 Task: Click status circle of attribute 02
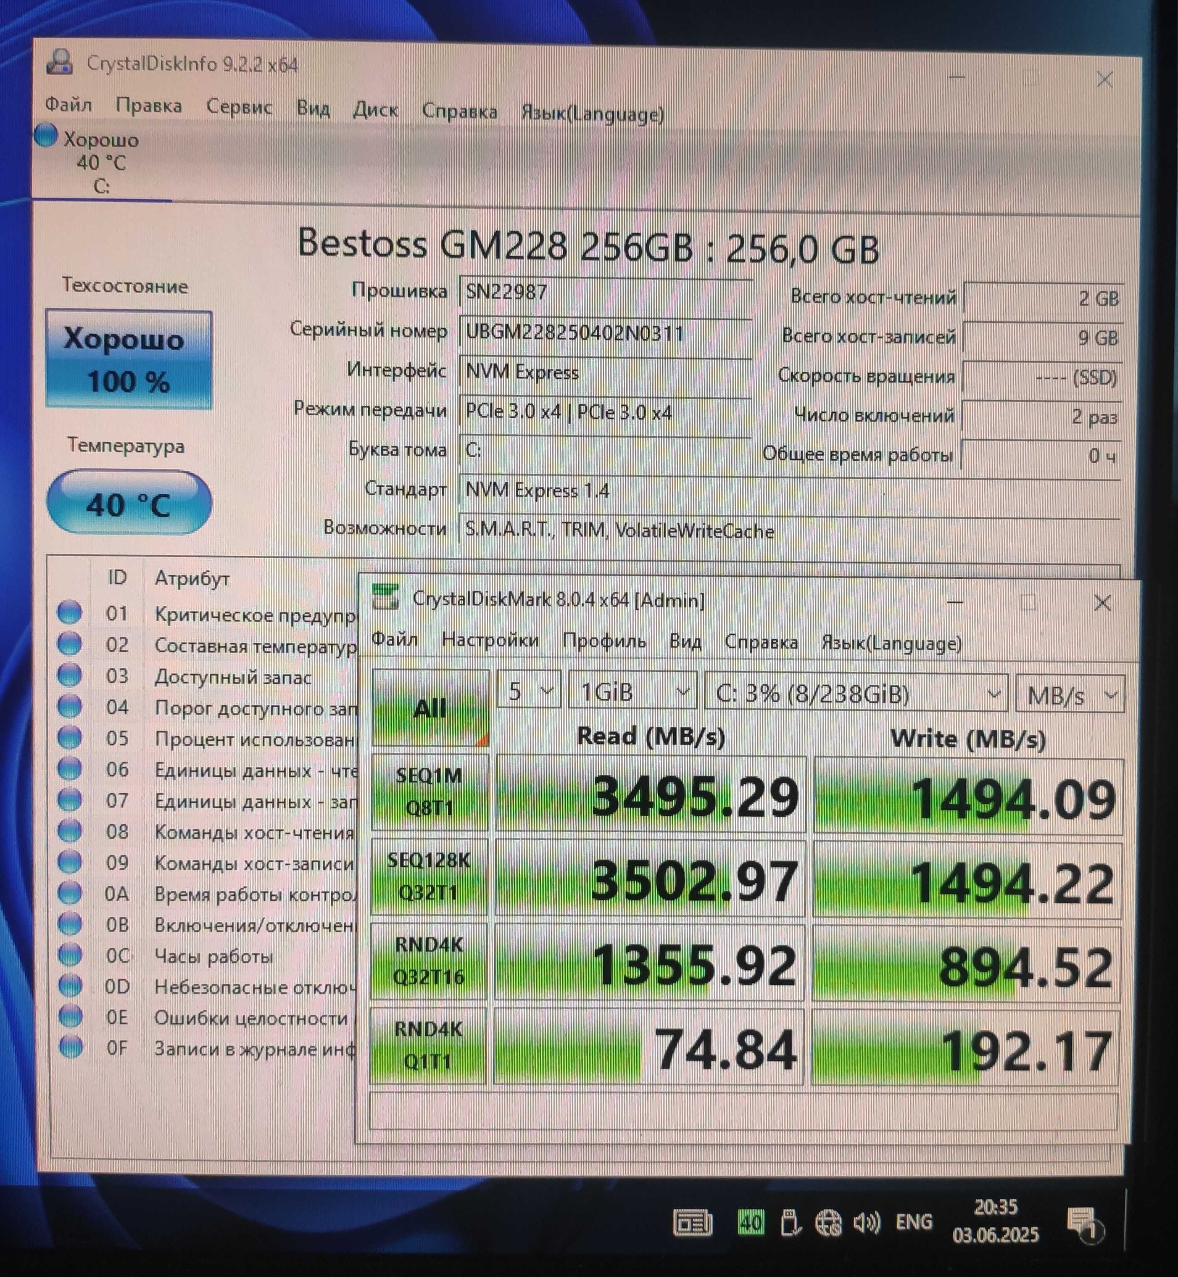click(69, 643)
